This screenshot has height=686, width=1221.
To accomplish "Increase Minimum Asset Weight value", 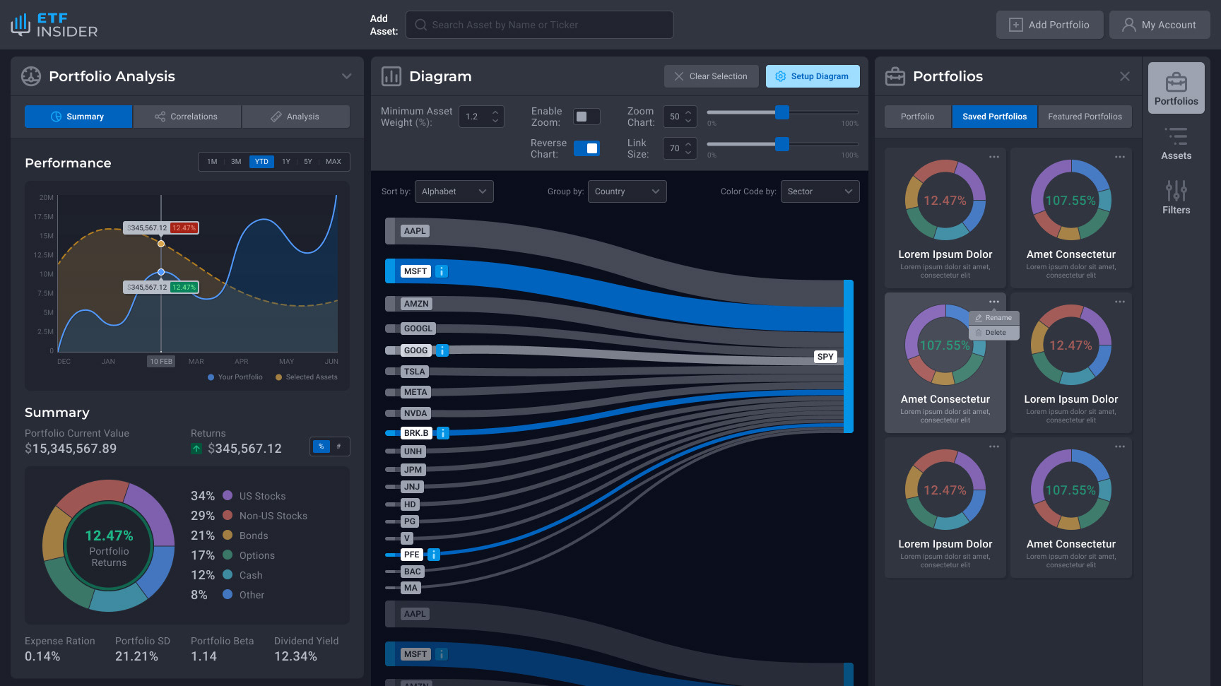I will tap(495, 112).
